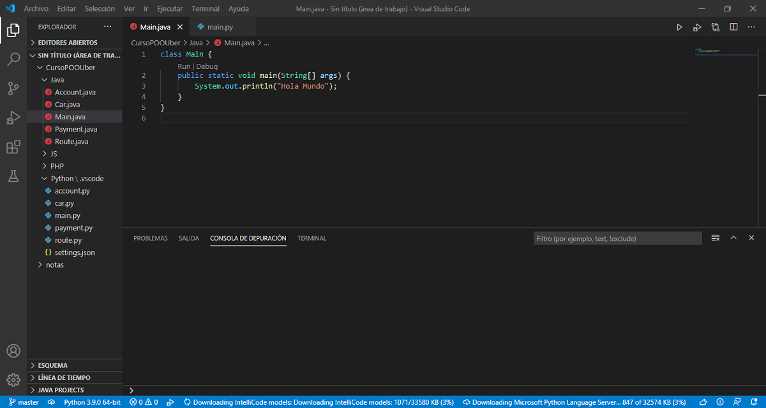Click the status bar run debug icon

tap(170, 402)
